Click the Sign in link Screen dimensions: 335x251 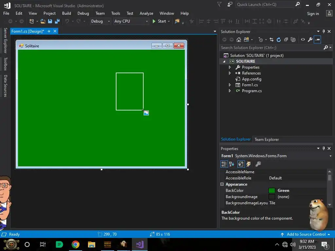point(313,14)
